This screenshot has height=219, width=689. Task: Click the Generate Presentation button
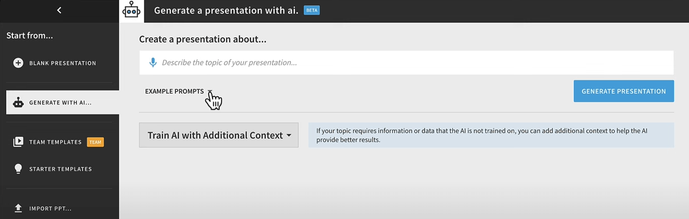click(x=624, y=91)
